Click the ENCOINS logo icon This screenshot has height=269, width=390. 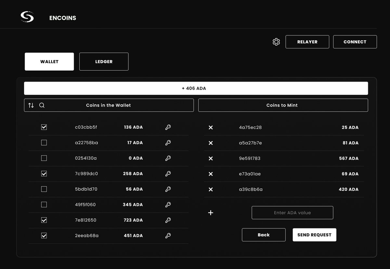coord(27,17)
